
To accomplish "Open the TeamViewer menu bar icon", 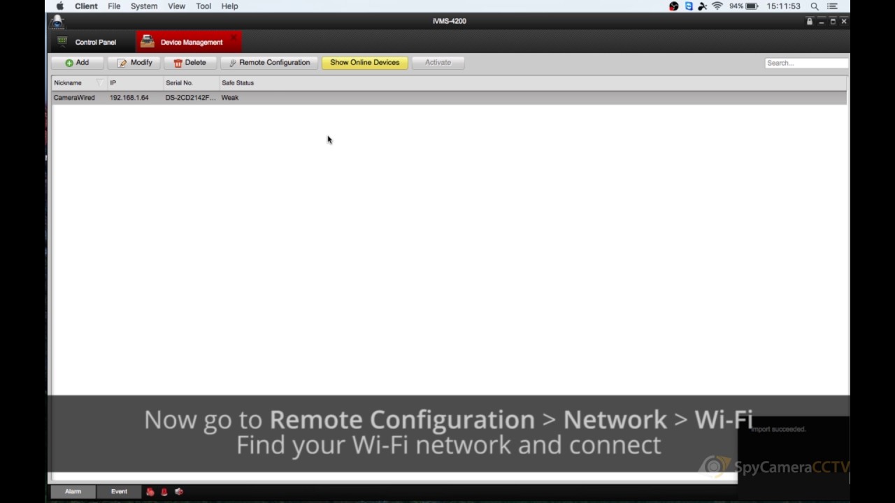I will tap(689, 6).
